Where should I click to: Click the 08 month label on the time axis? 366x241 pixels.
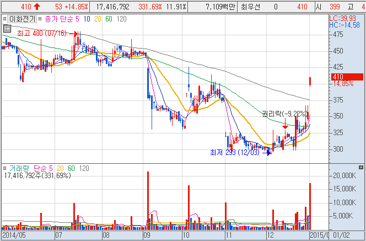(106, 235)
